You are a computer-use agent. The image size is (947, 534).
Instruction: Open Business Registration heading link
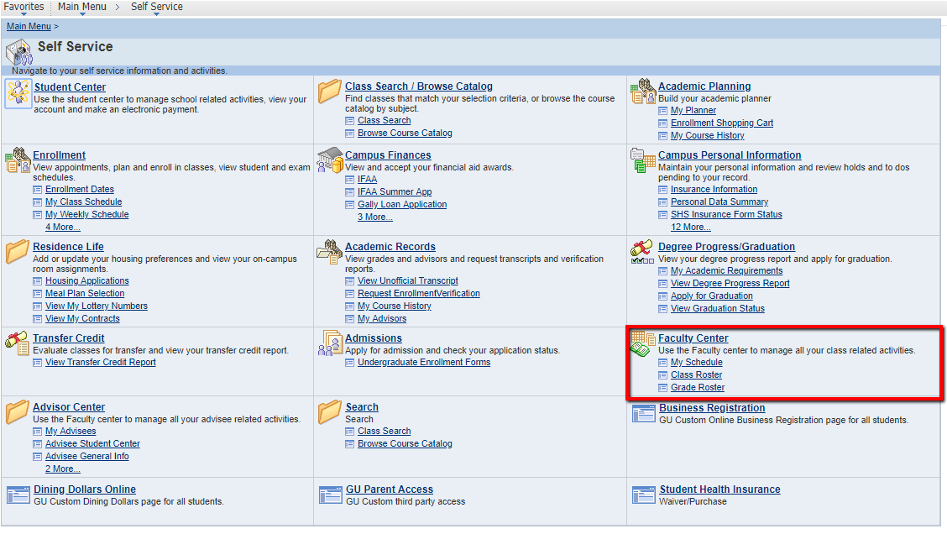(x=712, y=408)
